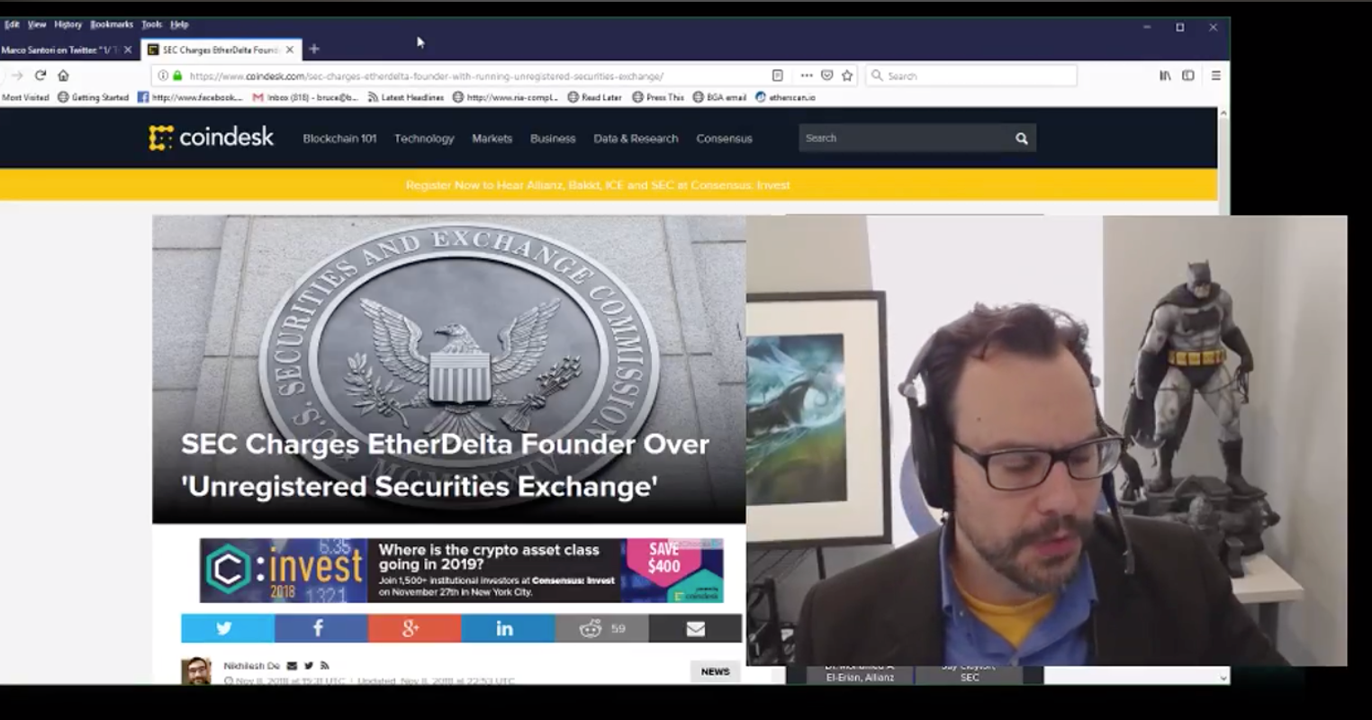Click the green padlock security icon
1372x720 pixels.
click(x=177, y=76)
